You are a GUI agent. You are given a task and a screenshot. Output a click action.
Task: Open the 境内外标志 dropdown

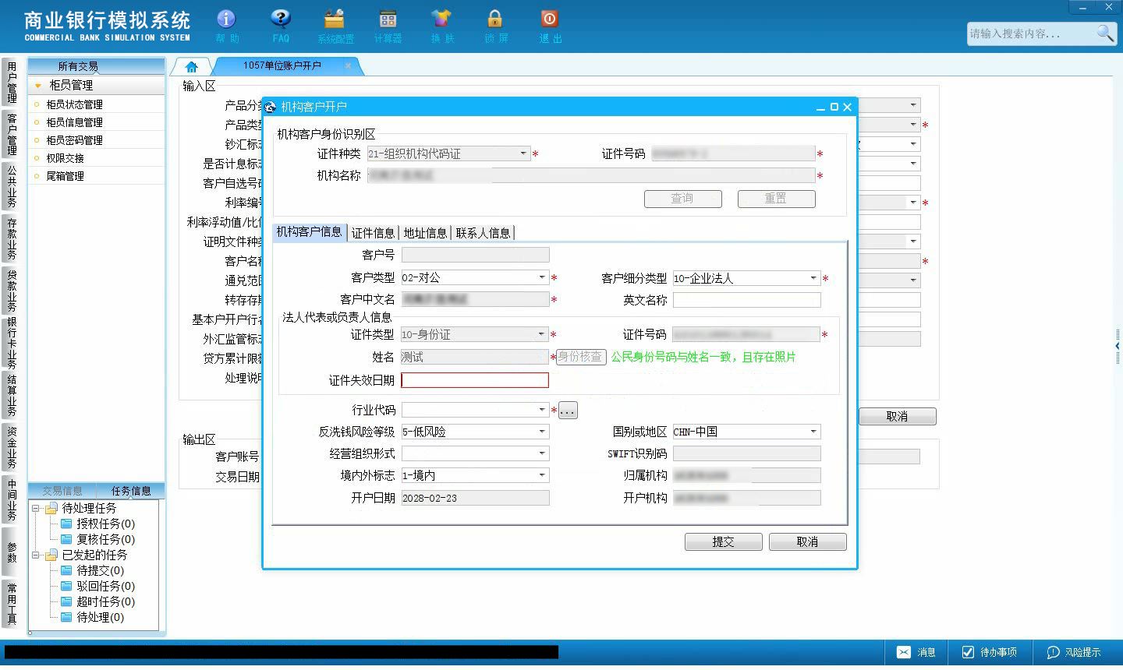pos(542,475)
